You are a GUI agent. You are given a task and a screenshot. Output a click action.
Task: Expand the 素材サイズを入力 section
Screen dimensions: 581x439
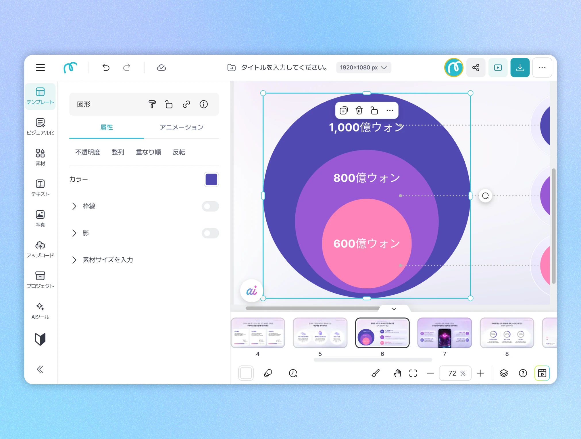(74, 260)
